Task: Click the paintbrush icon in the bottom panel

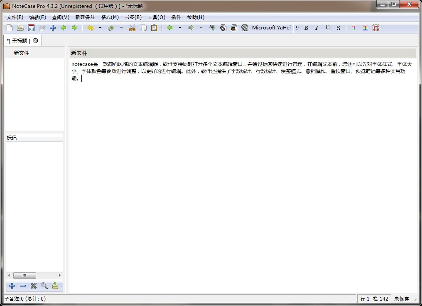Action: (x=55, y=286)
